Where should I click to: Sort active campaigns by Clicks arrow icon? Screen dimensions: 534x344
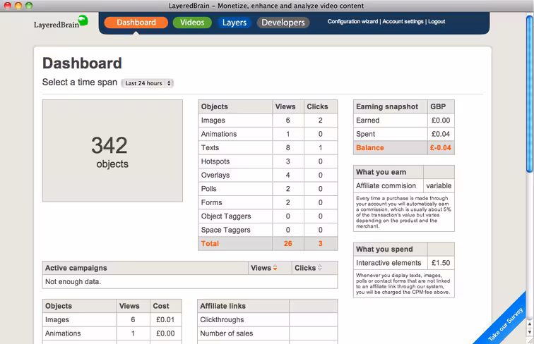point(320,268)
